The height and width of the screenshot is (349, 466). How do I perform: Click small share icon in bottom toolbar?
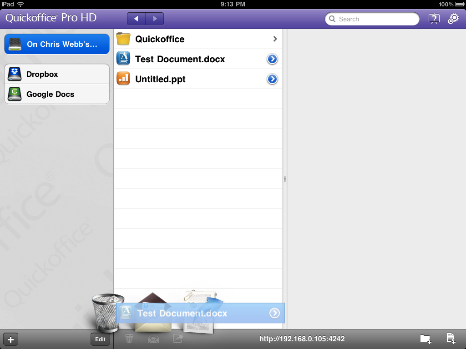tap(178, 338)
